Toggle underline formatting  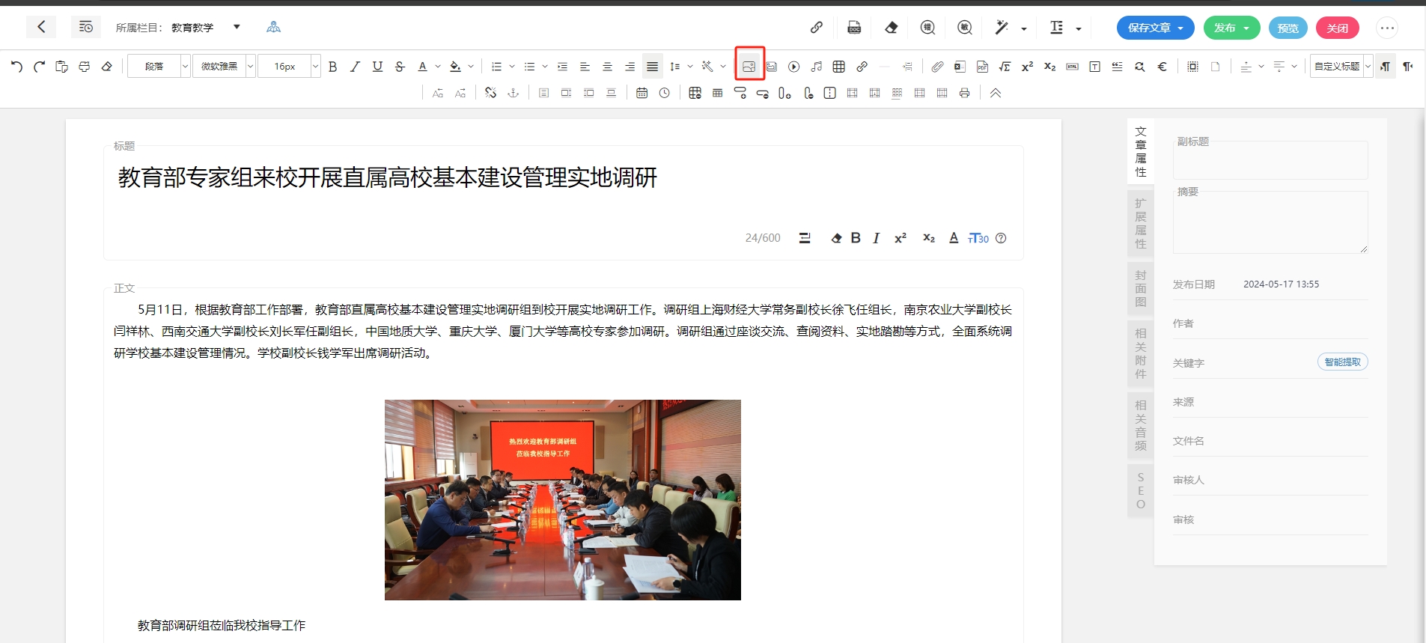tap(377, 67)
